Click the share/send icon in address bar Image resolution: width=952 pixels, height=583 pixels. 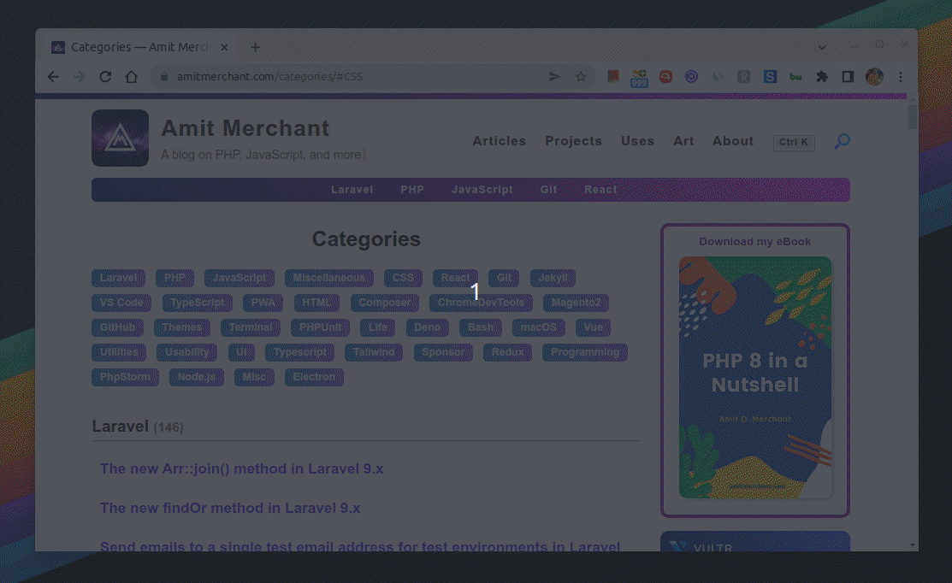click(554, 76)
